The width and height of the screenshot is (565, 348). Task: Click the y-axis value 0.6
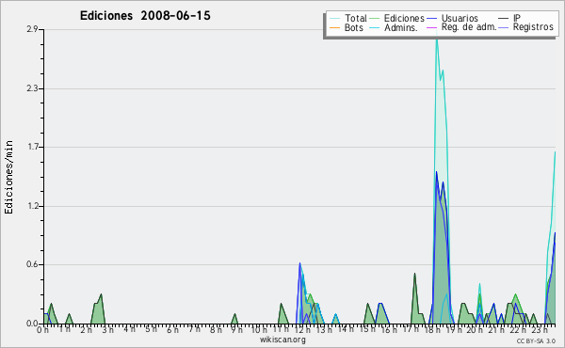32,264
